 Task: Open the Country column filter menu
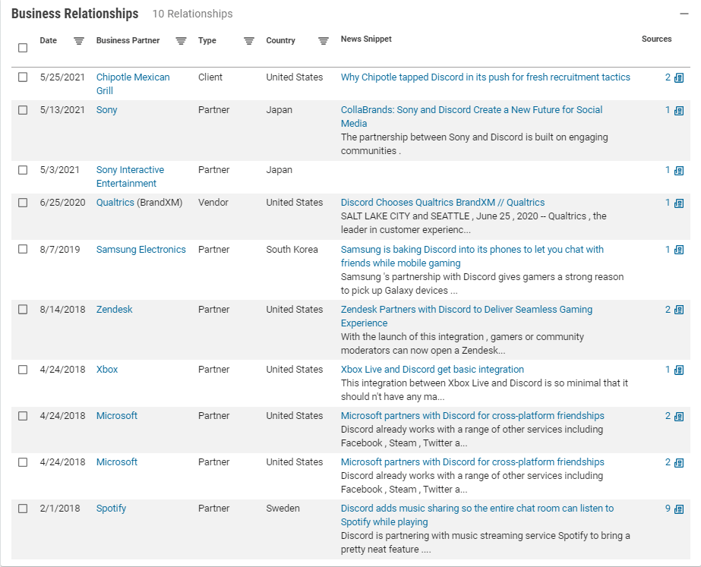tap(324, 41)
